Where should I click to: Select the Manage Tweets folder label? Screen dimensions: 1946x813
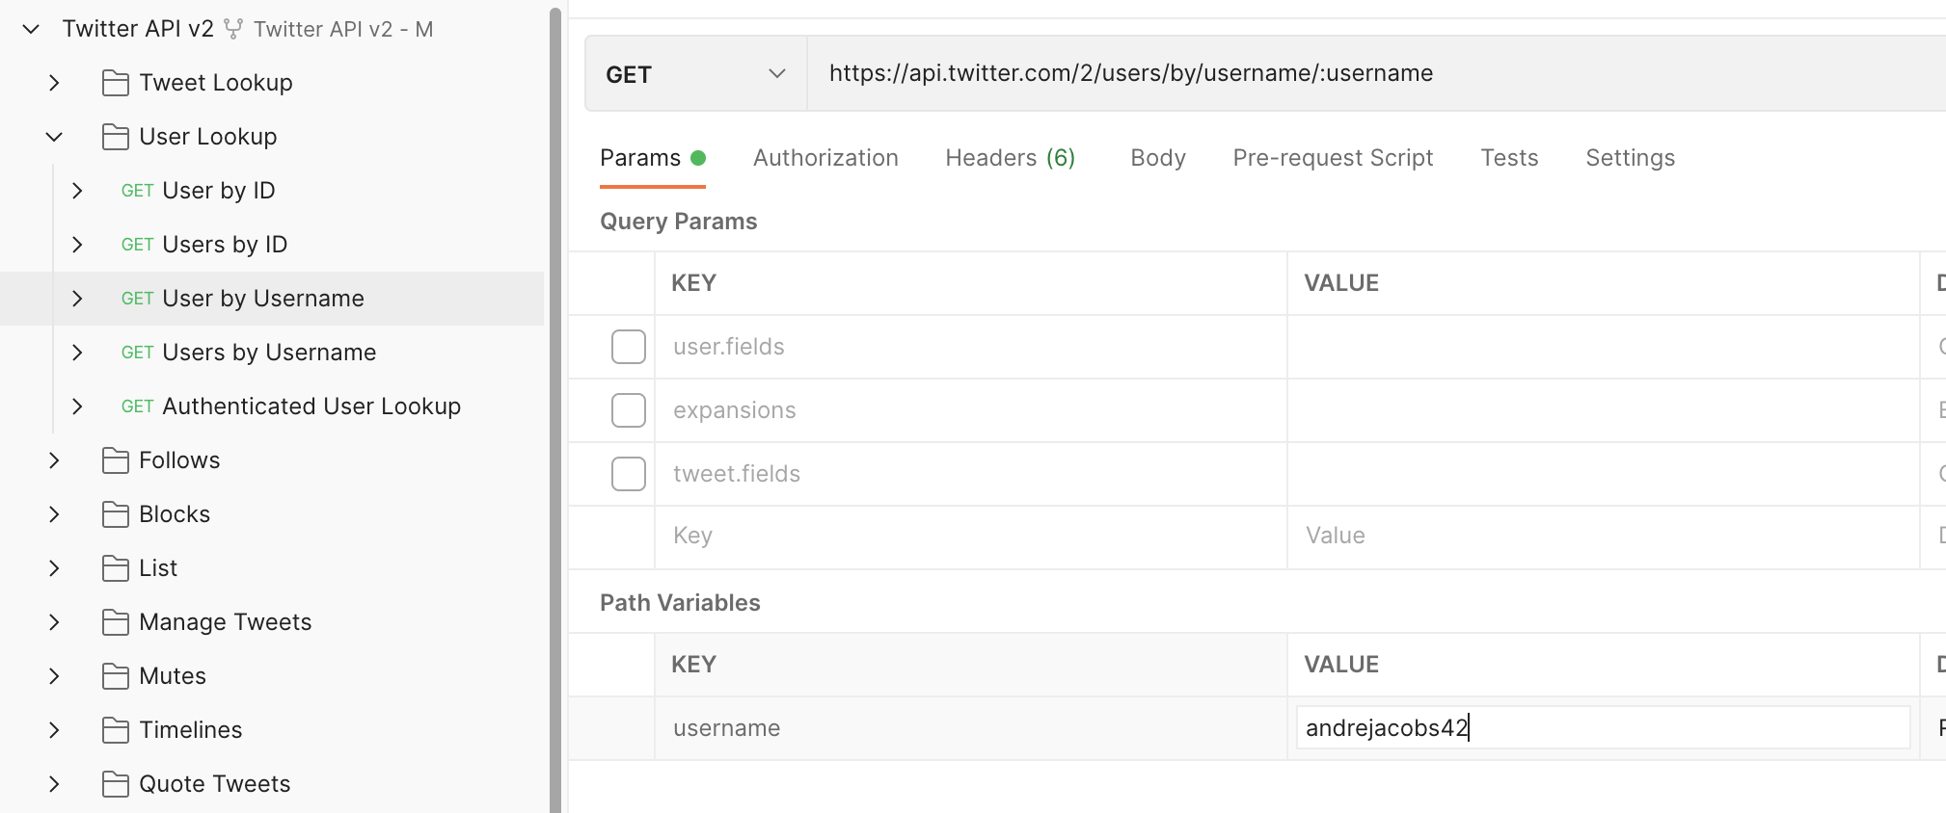click(226, 622)
